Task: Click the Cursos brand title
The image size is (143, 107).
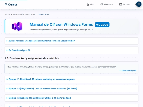Action: pyautogui.click(x=13, y=4)
